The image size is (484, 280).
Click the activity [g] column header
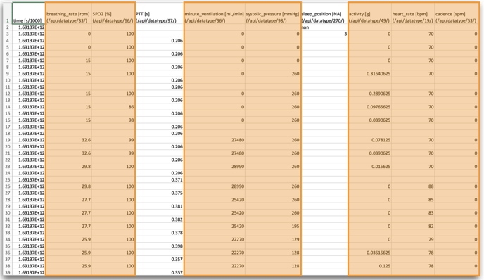(x=369, y=13)
